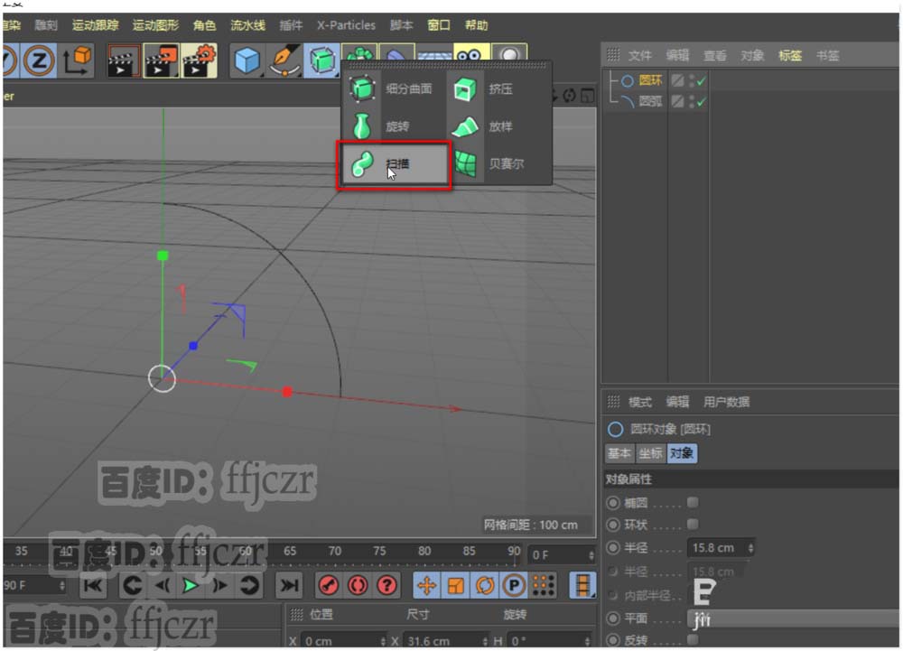Screen dimensions: 903x651
Task: Adjust the 0 F current frame stepper
Action: [591, 555]
